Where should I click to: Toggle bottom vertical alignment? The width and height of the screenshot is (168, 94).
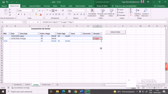pyautogui.click(x=53, y=10)
